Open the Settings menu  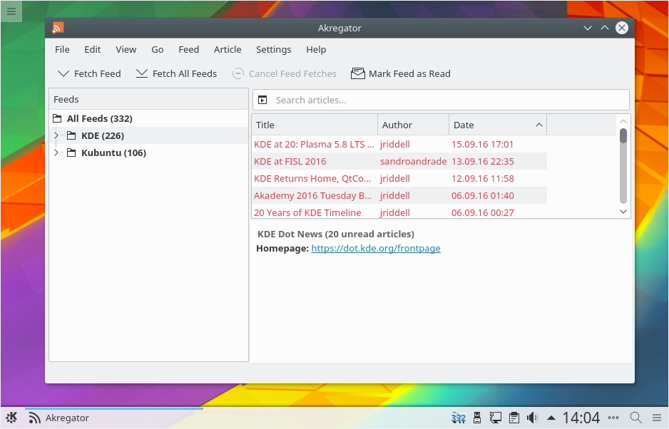click(x=273, y=49)
